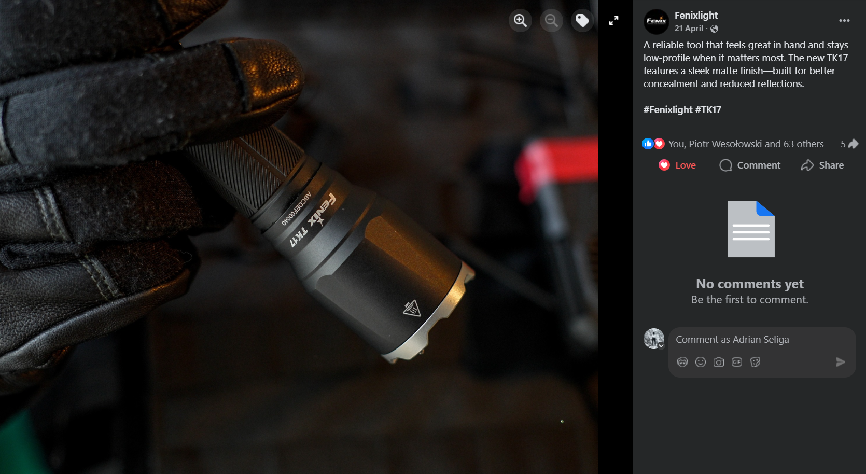866x474 pixels.
Task: Click the post text starting 'A reliable tool'
Action: tap(746, 64)
